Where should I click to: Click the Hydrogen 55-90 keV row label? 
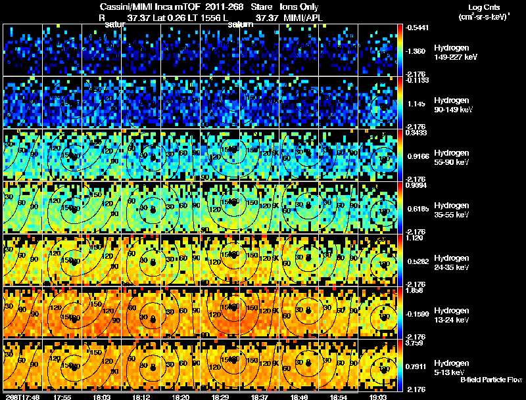click(452, 158)
